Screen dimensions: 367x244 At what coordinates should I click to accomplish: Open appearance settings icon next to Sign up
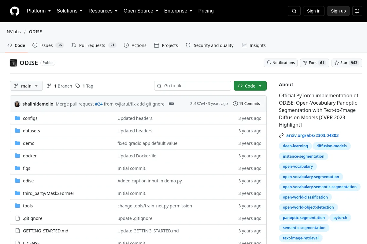point(357,11)
